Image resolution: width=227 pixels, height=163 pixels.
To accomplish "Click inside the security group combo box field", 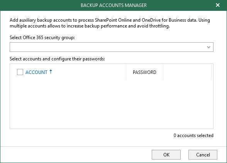I will tap(112, 47).
